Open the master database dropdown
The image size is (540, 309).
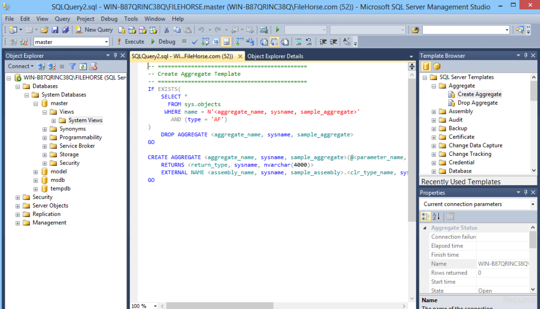pyautogui.click(x=106, y=42)
